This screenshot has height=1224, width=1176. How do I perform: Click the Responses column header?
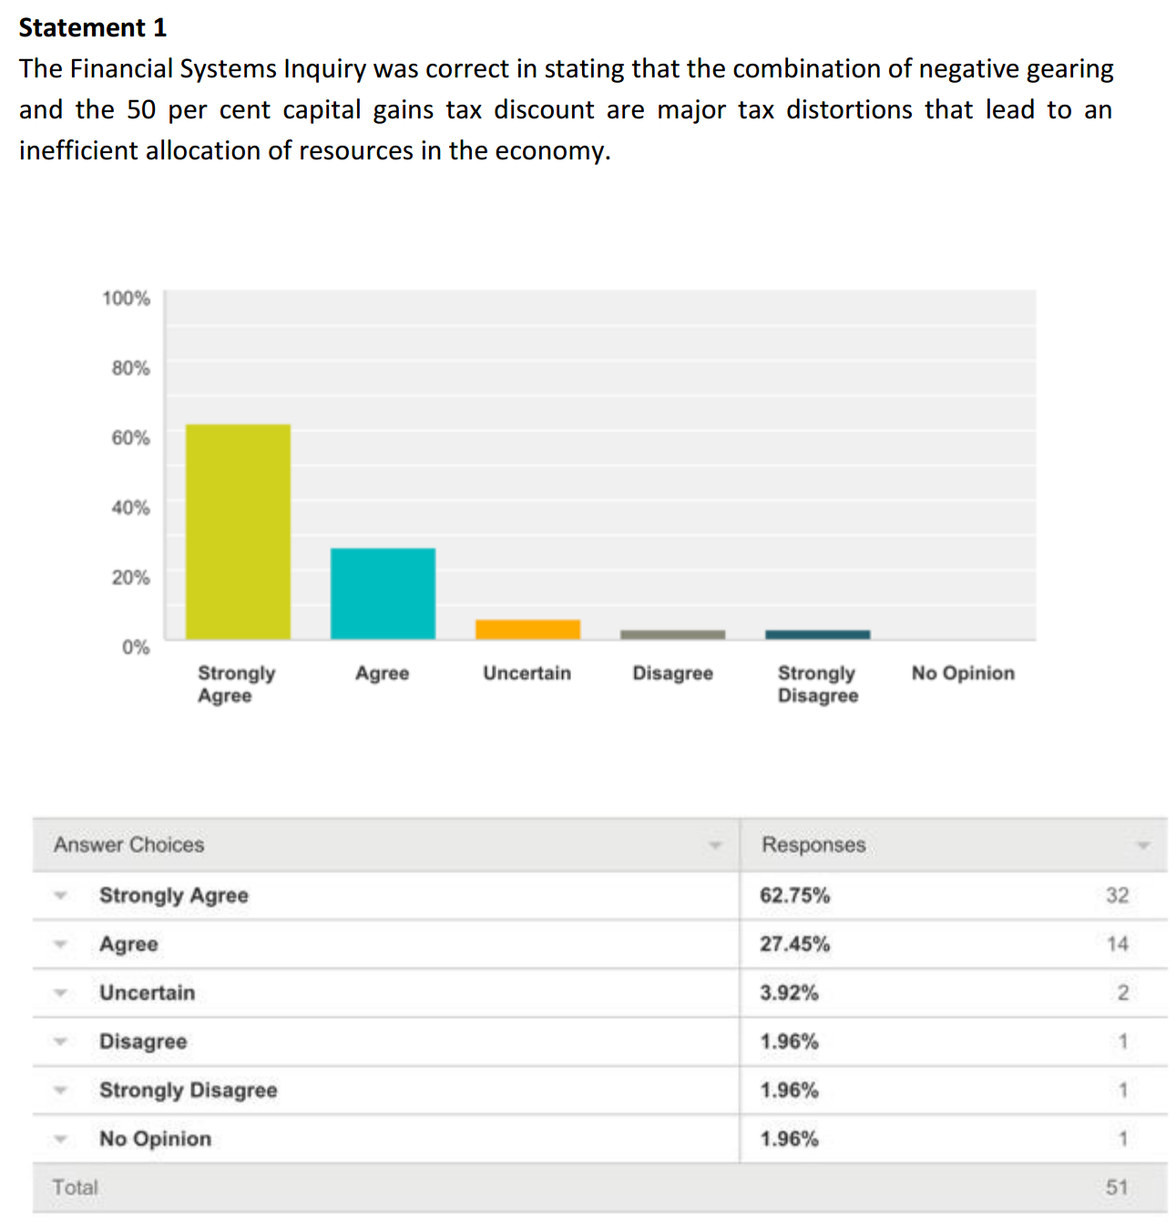tap(813, 845)
